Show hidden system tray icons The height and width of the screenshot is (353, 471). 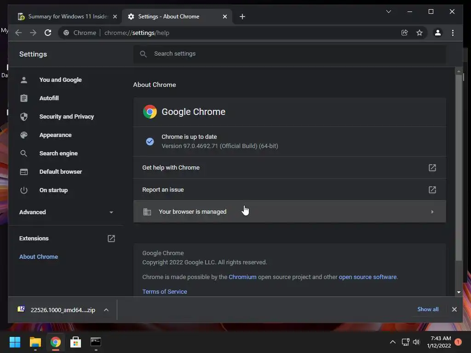[x=393, y=342]
